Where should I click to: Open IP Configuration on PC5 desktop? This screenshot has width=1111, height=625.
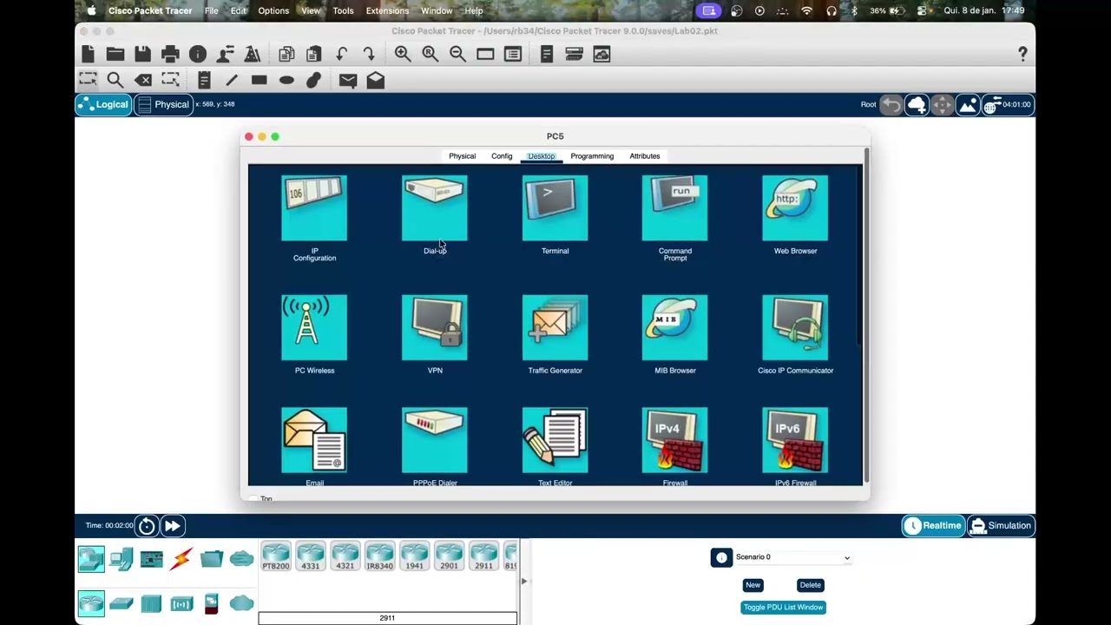(314, 208)
